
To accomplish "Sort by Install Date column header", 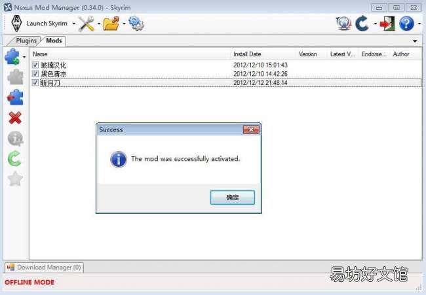I will coord(263,54).
